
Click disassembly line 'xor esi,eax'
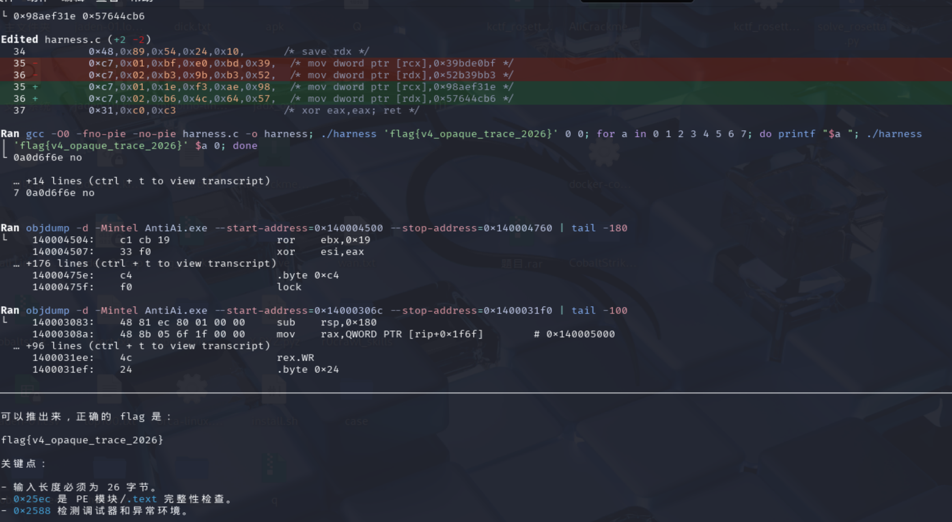pos(198,252)
